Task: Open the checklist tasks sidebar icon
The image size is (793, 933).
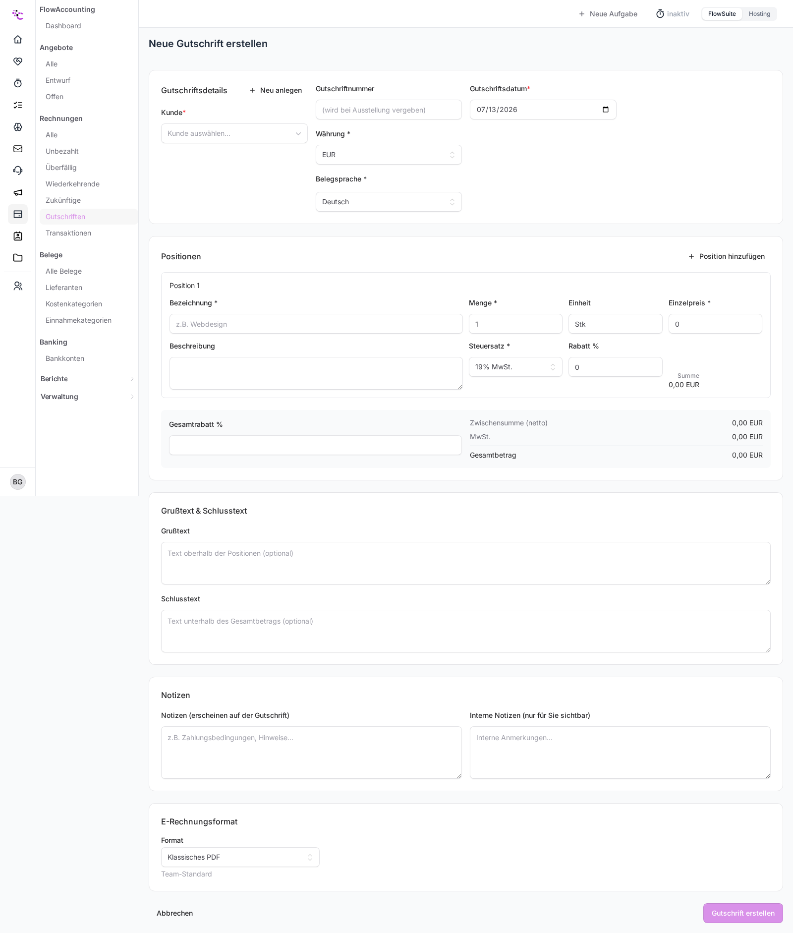Action: point(18,105)
